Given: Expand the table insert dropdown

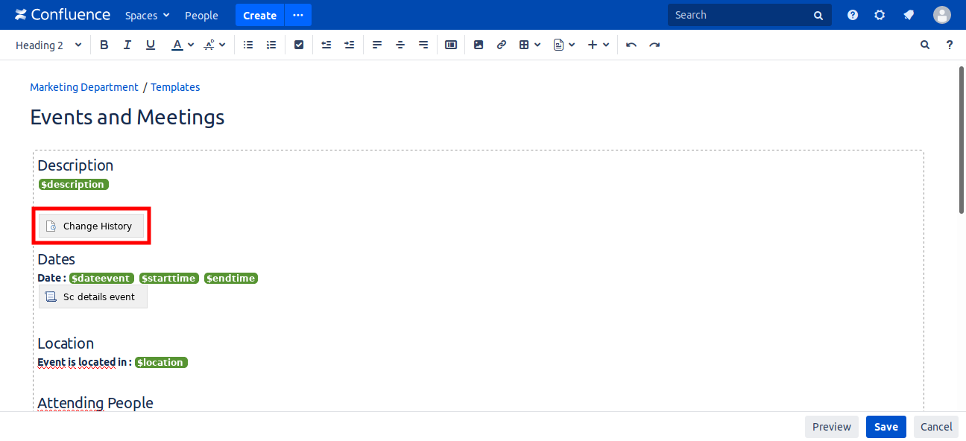Looking at the screenshot, I should [x=529, y=45].
